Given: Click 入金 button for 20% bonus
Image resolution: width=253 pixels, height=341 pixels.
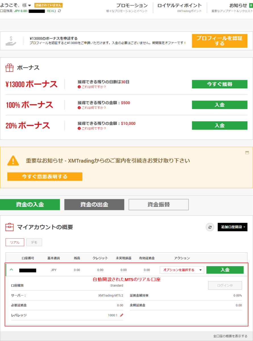Looking at the screenshot, I should pyautogui.click(x=219, y=125).
